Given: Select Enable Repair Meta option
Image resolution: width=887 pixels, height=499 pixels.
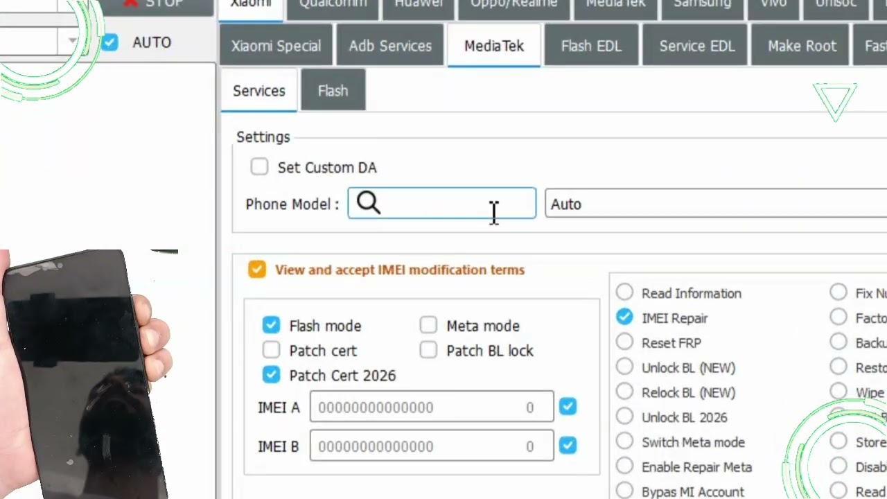Looking at the screenshot, I should click(624, 467).
